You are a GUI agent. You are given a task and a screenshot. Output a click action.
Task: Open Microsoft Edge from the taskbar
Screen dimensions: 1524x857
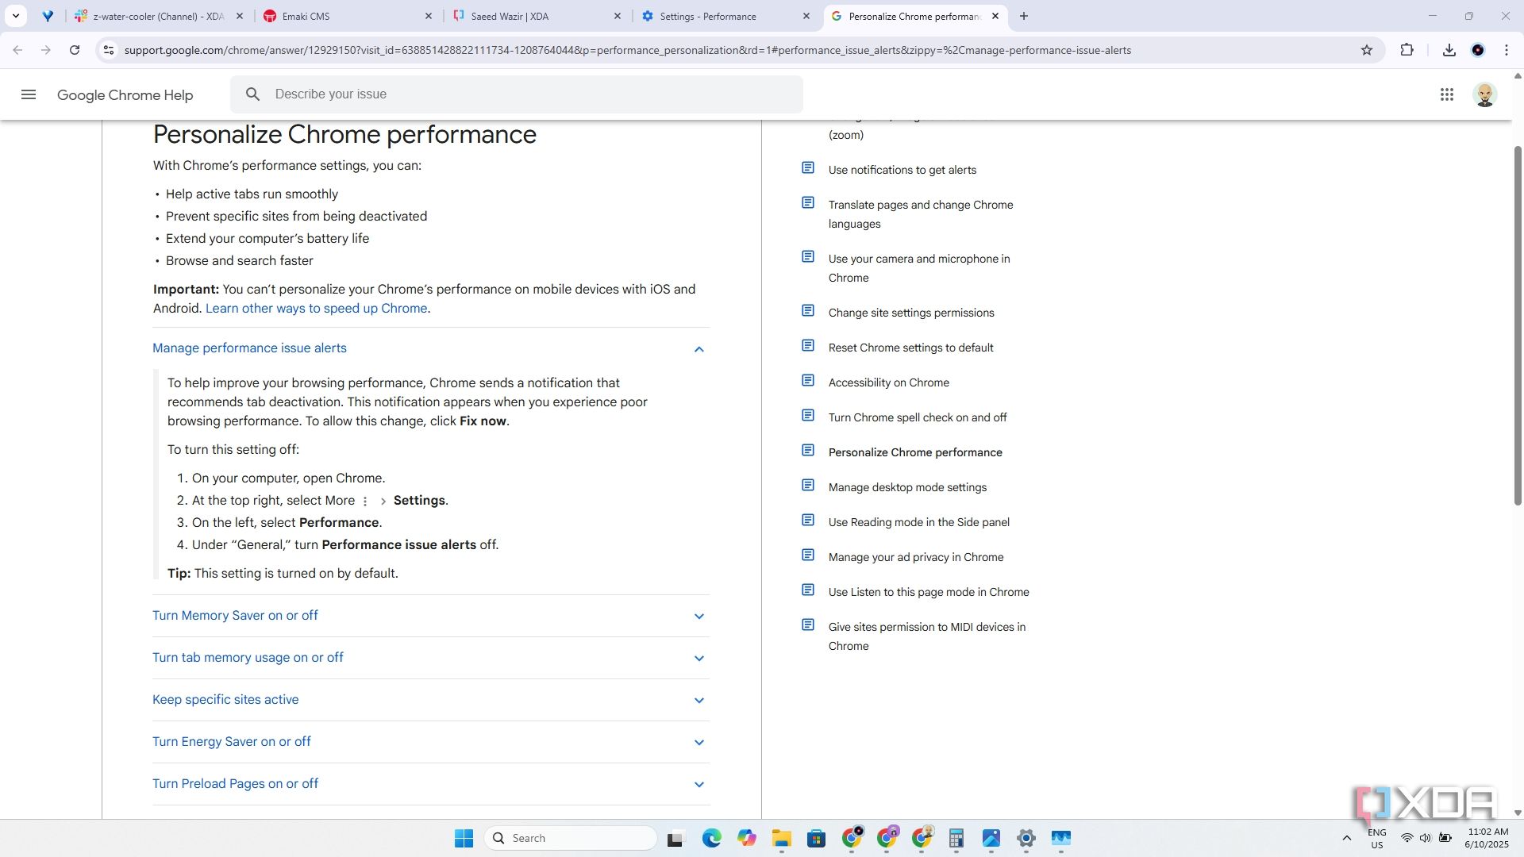pyautogui.click(x=711, y=838)
